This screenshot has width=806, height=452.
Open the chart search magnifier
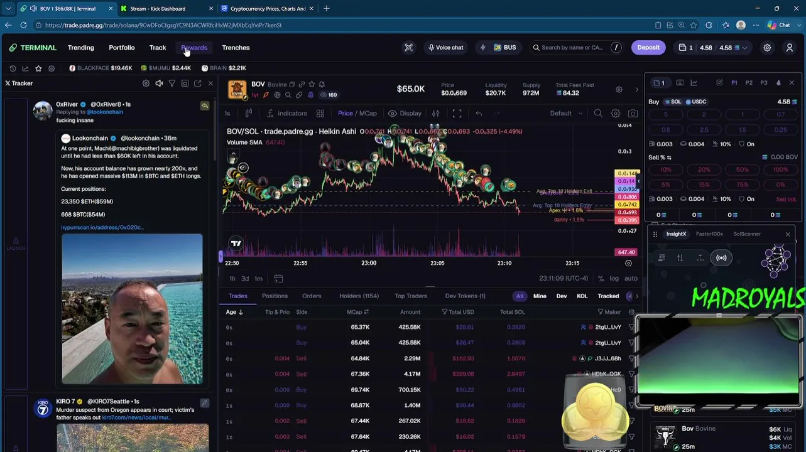598,114
